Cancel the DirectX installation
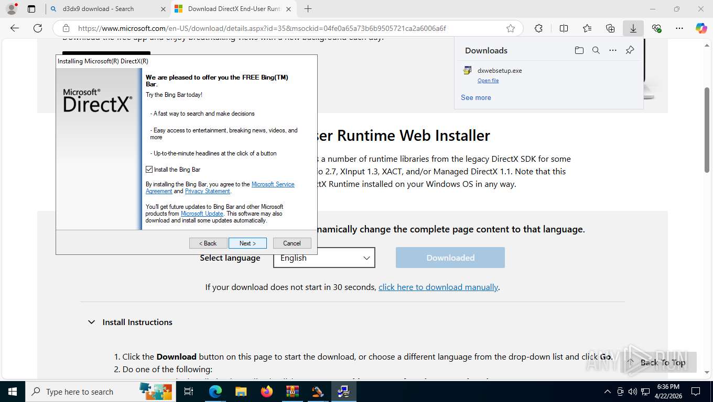The image size is (713, 402). tap(292, 243)
